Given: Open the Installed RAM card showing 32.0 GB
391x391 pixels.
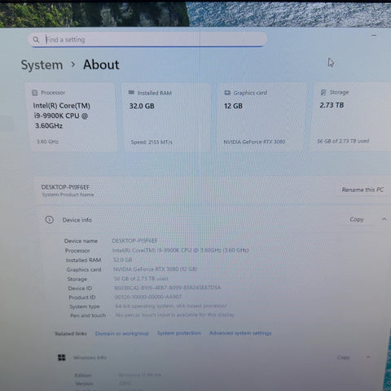Looking at the screenshot, I should point(166,117).
